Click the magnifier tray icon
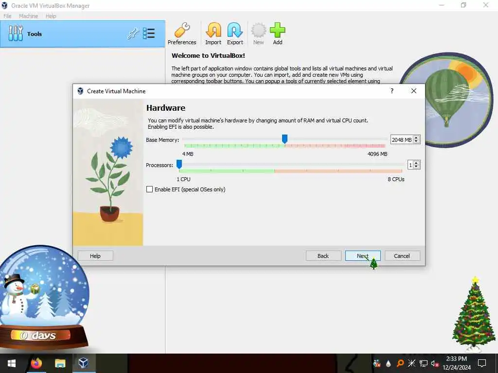The image size is (498, 373). click(400, 363)
